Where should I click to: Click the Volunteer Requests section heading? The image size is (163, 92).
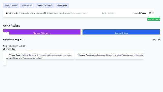[x=14, y=40]
